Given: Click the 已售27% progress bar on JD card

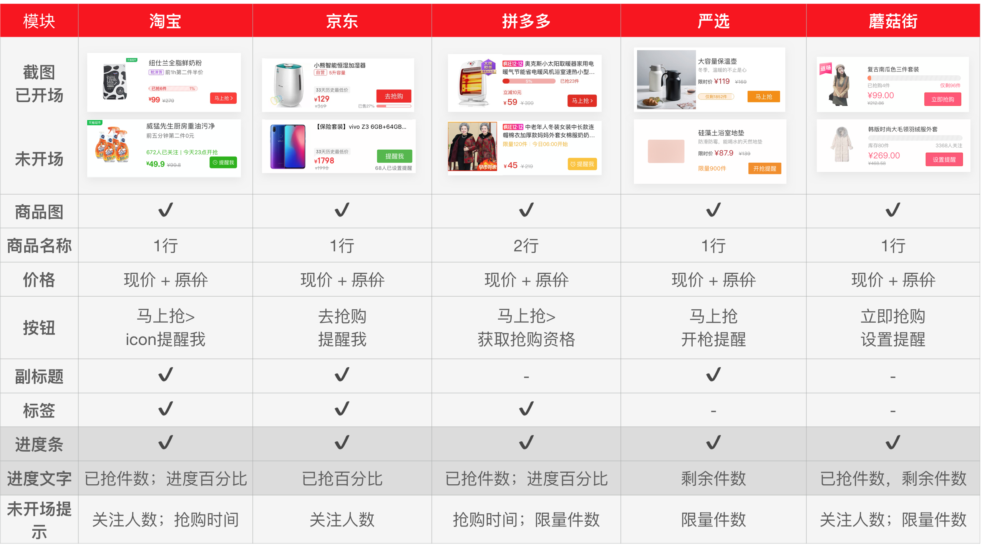Looking at the screenshot, I should [393, 106].
